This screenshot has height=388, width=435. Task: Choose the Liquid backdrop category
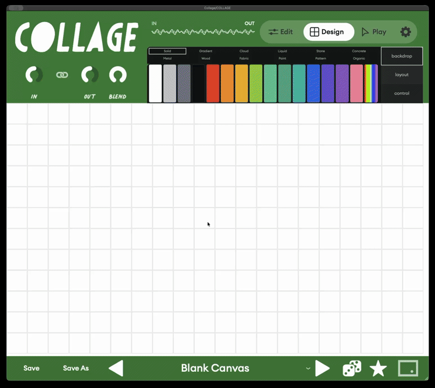(282, 51)
